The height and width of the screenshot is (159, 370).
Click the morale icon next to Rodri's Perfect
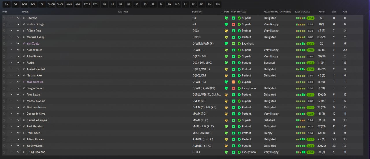(x=239, y=63)
